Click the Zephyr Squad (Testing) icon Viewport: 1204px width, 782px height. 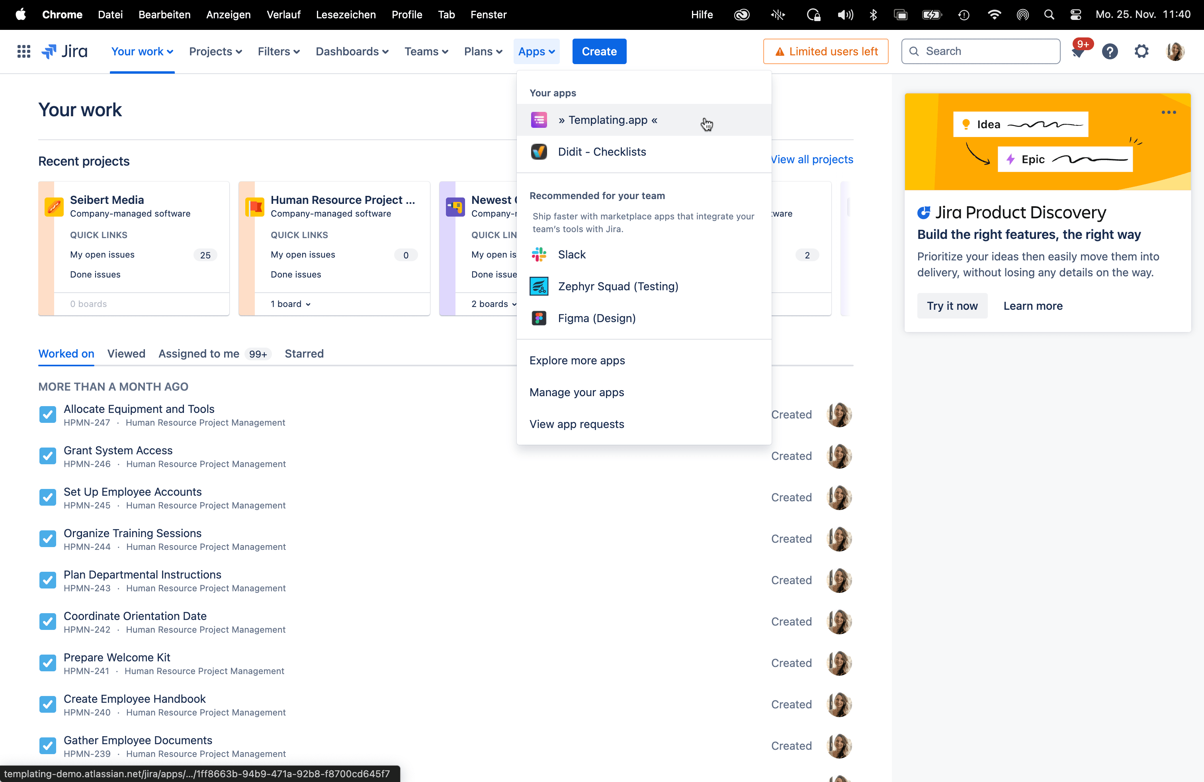click(539, 286)
